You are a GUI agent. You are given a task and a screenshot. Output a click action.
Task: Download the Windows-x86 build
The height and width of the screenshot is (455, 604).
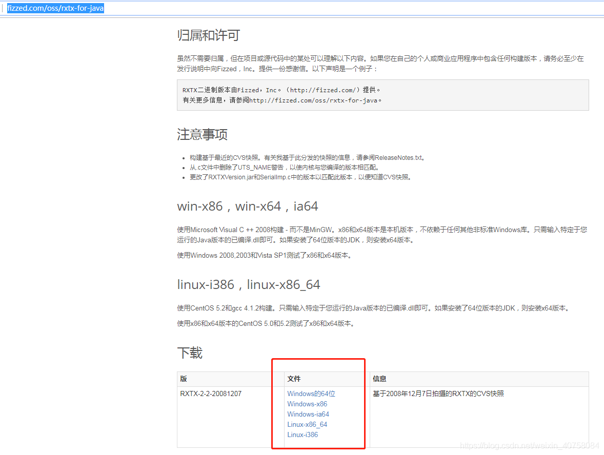click(x=307, y=404)
